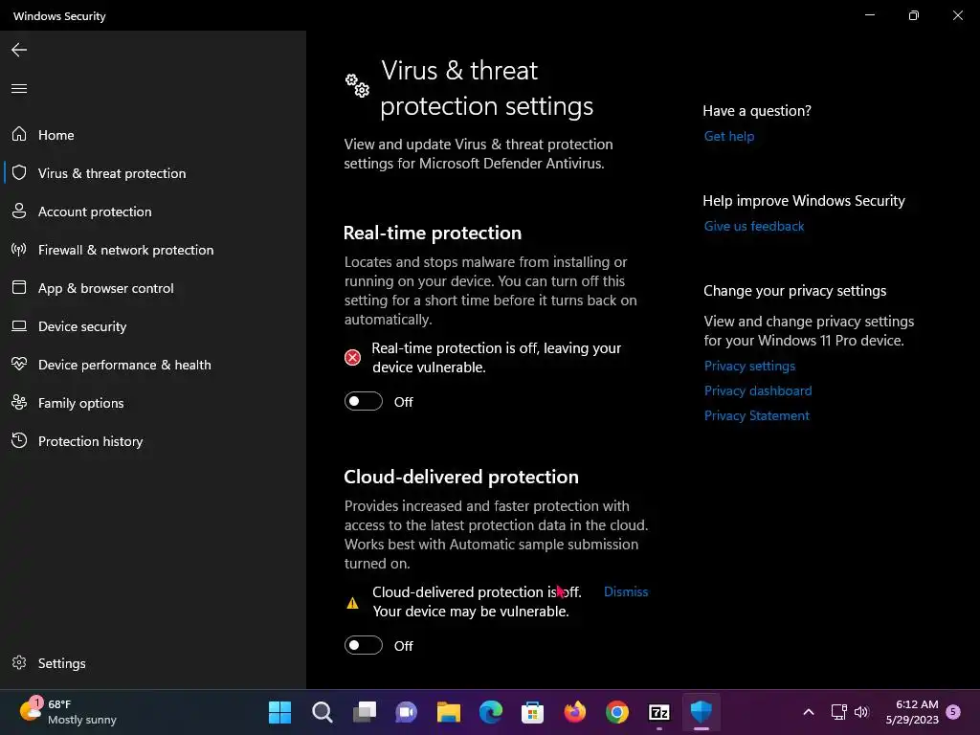The height and width of the screenshot is (735, 980).
Task: Click the Get help link
Action: click(728, 136)
